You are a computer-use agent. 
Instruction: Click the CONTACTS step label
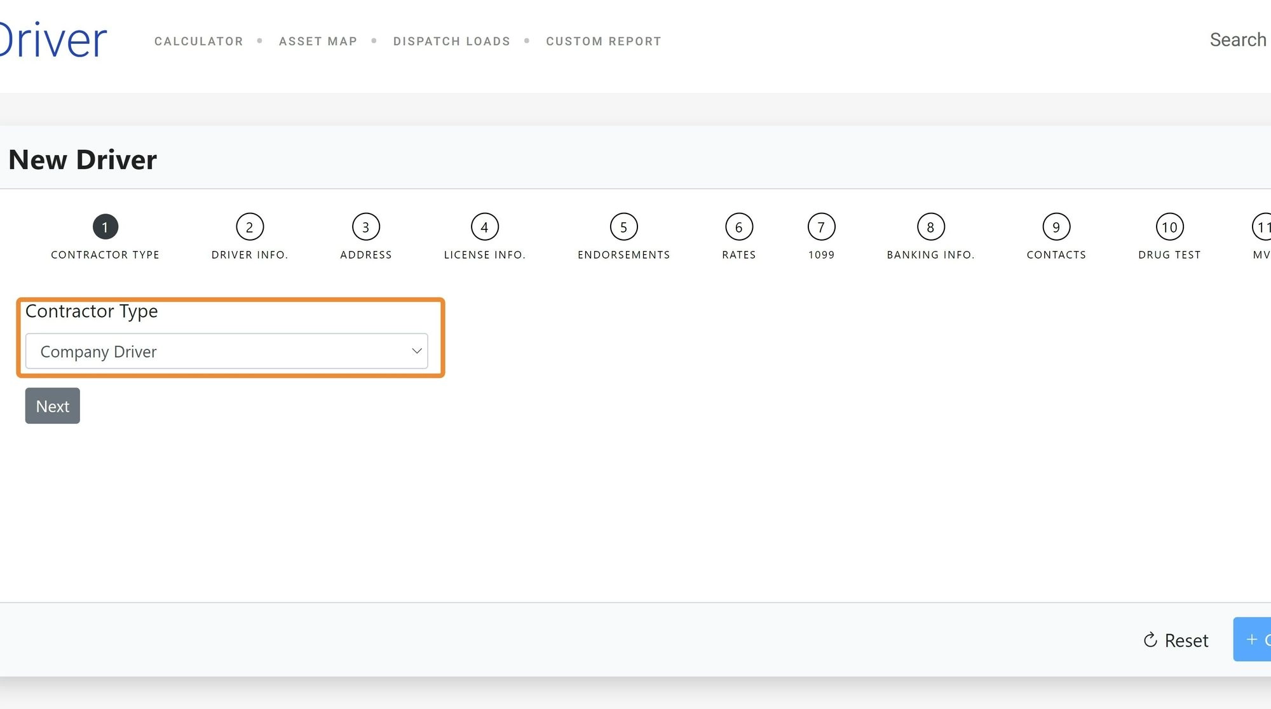pos(1057,255)
